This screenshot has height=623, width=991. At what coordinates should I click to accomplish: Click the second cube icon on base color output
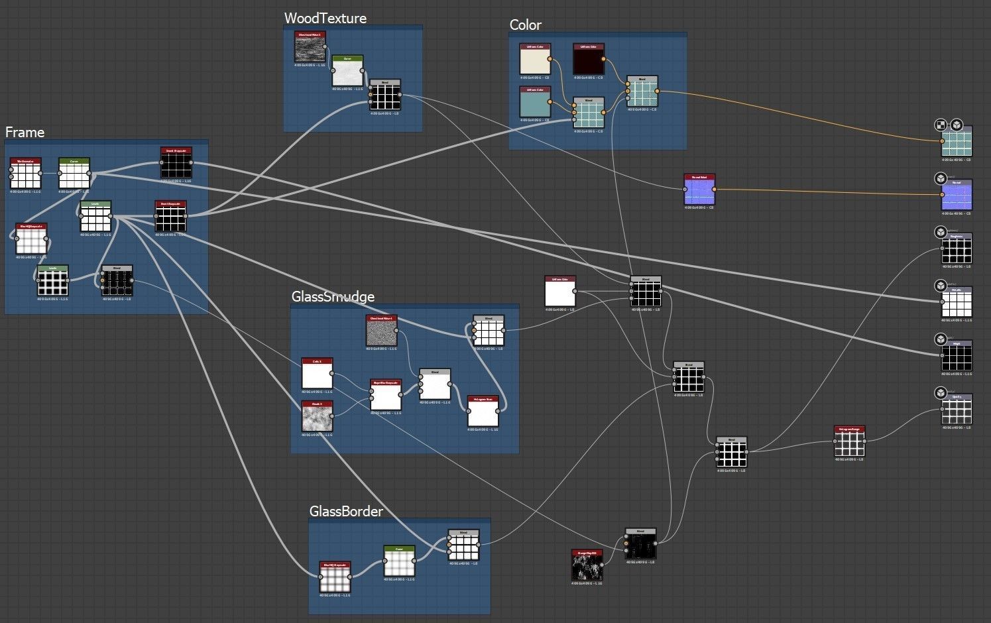956,125
